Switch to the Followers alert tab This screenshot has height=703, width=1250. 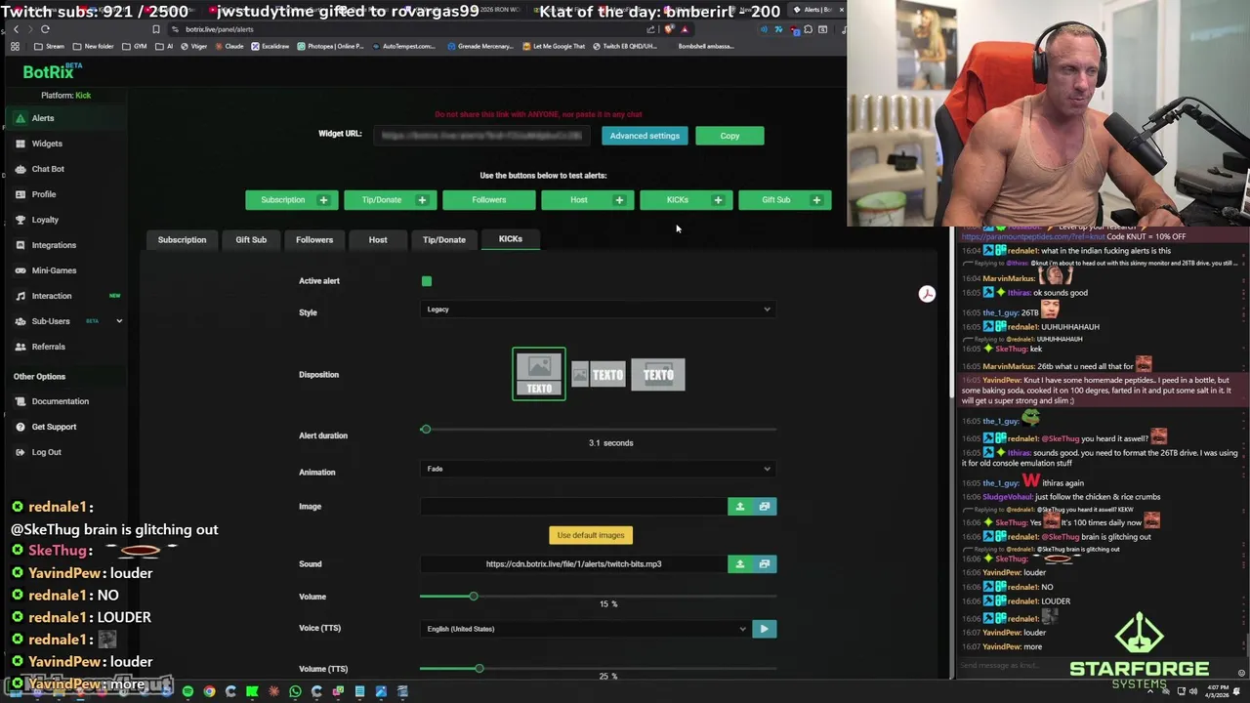pos(314,239)
